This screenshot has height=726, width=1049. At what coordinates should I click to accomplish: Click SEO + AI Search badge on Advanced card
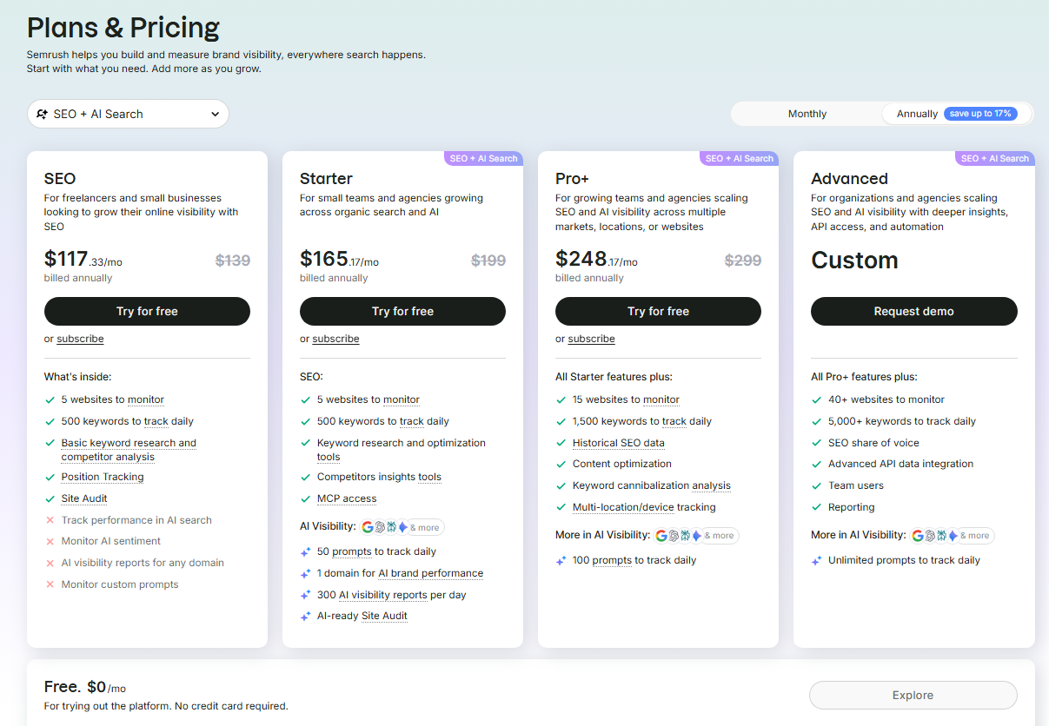tap(995, 159)
